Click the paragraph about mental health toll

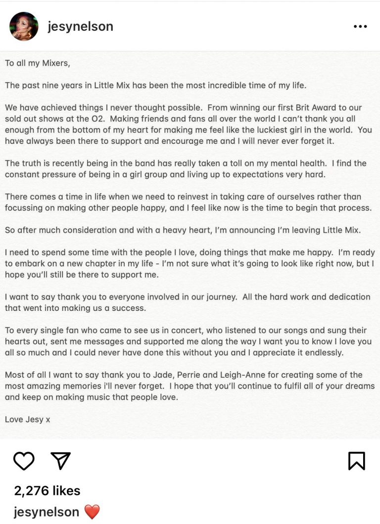(x=188, y=169)
